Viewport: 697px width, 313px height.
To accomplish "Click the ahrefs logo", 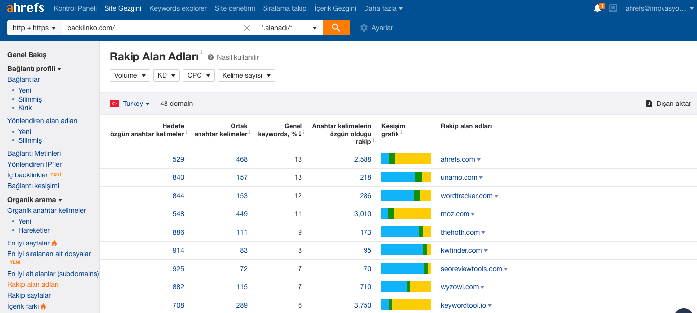I will tap(25, 8).
